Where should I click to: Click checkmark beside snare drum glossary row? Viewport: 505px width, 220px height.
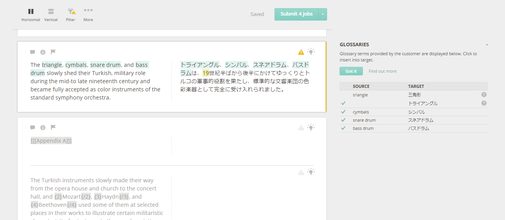(343, 120)
